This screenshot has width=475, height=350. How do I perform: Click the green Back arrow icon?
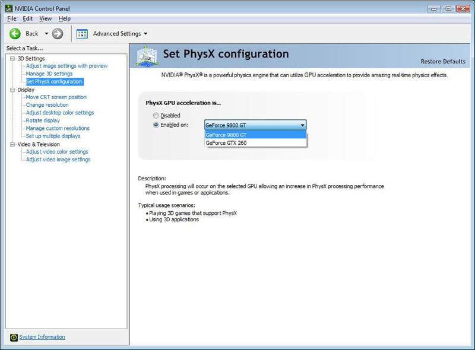pyautogui.click(x=15, y=34)
